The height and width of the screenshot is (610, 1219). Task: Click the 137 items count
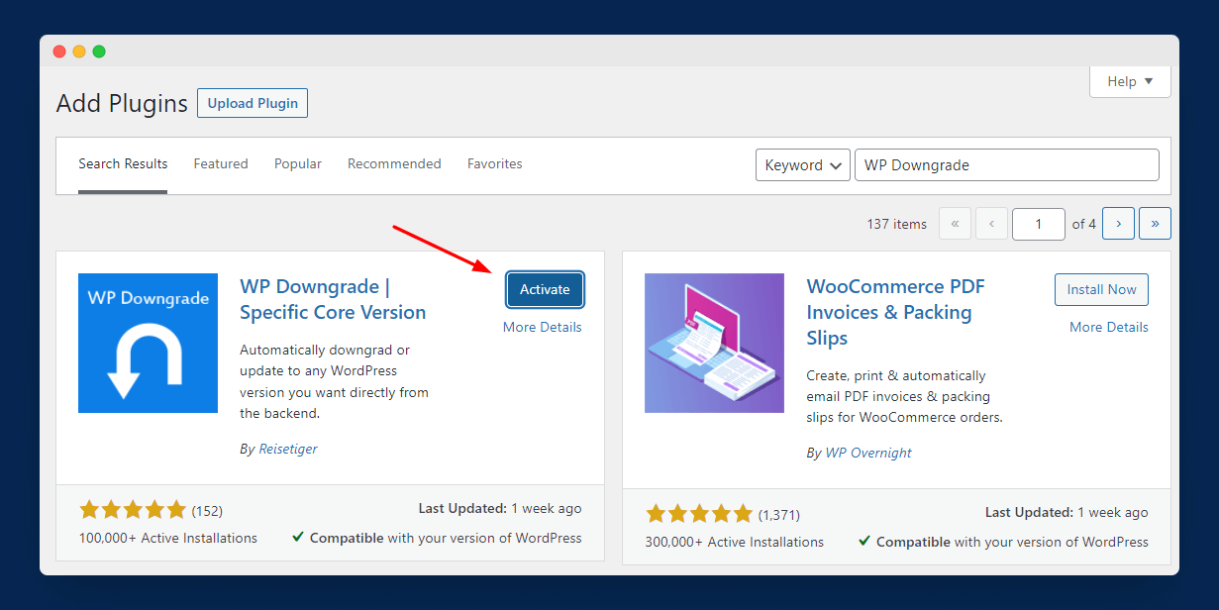897,224
